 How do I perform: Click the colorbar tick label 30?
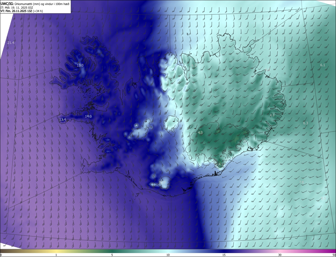tap(280, 255)
